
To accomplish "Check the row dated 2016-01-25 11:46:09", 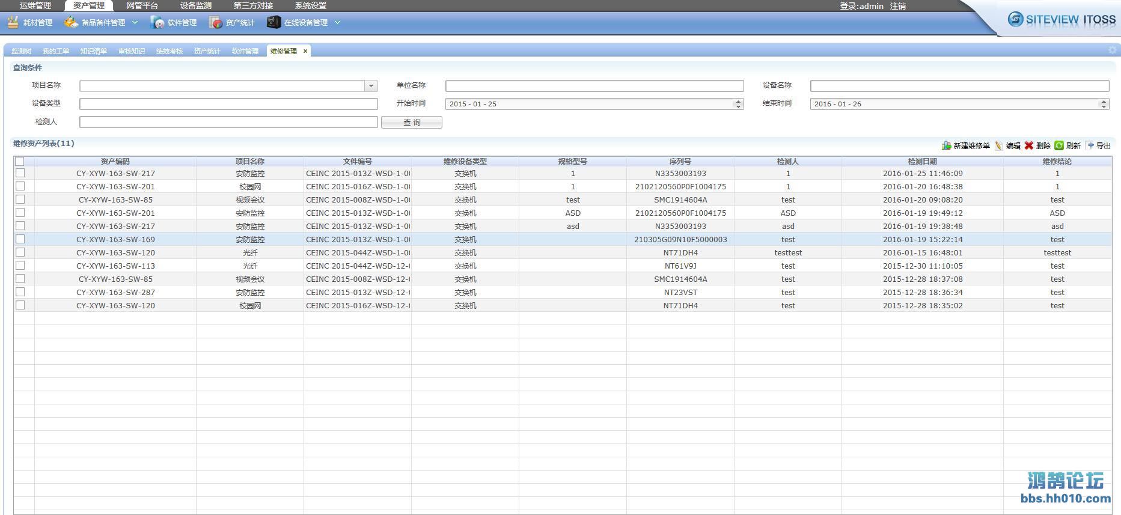I will 20,173.
